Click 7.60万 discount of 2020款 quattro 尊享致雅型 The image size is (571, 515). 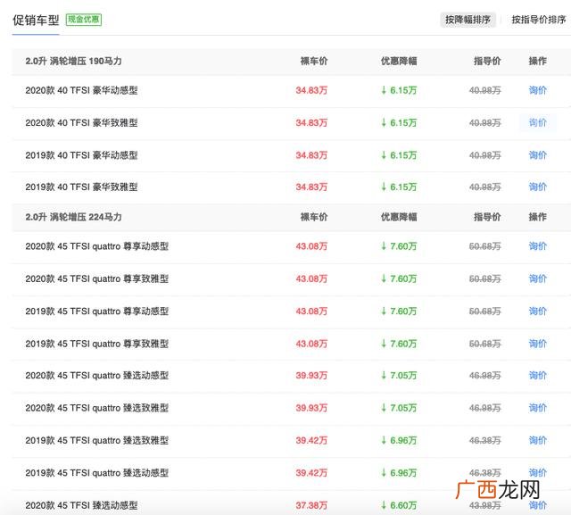[399, 278]
